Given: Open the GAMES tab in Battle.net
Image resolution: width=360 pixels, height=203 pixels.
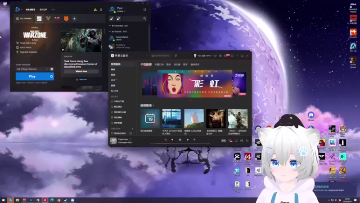Looking at the screenshot, I should pyautogui.click(x=30, y=9).
